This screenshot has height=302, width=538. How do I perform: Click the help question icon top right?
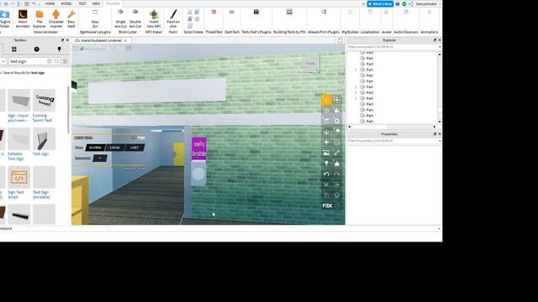tap(398, 3)
